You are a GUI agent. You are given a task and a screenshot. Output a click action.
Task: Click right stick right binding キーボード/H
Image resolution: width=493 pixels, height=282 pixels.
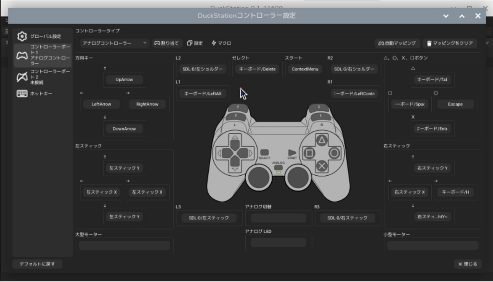[455, 192]
